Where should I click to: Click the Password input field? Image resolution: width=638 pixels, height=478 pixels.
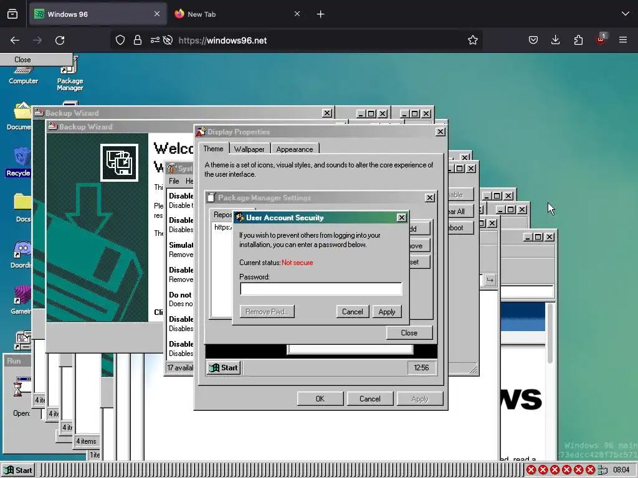click(321, 289)
